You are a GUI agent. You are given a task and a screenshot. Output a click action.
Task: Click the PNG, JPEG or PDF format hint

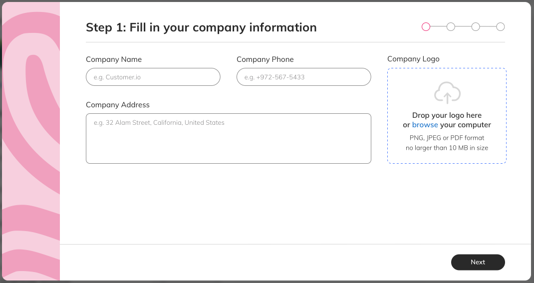pos(447,138)
